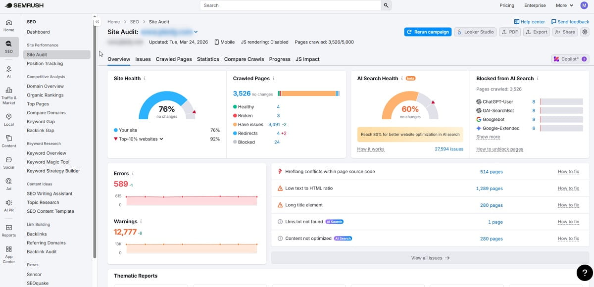Image resolution: width=594 pixels, height=287 pixels.
Task: Click the Crawled Pages orange progress bar
Action: 308,93
